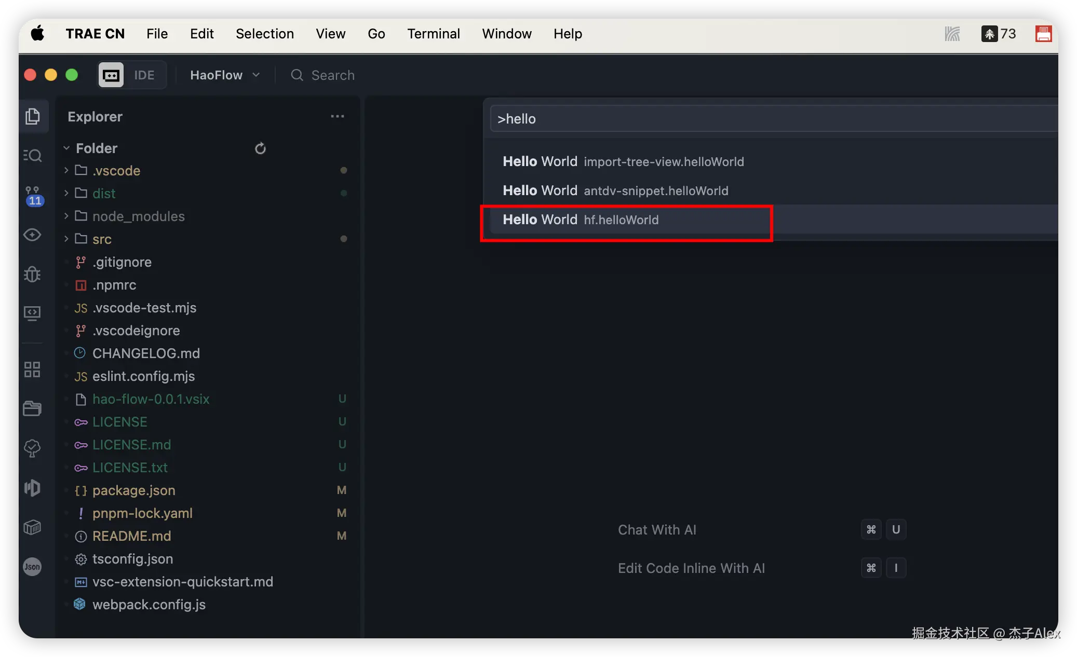Select the Hello World antdv-snippet.helloWorld command

pyautogui.click(x=615, y=191)
